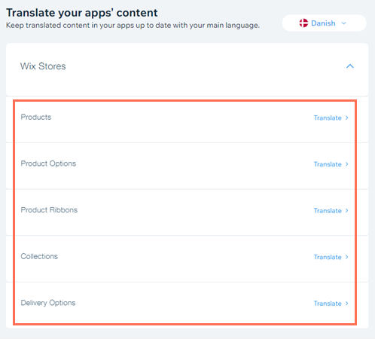This screenshot has height=339, width=375.
Task: Click the chevron beside Danish
Action: 344,23
